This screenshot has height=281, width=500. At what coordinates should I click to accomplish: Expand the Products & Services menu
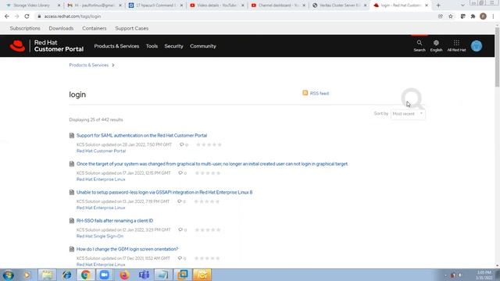click(116, 46)
